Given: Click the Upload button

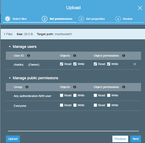Looking at the screenshot, I should [x=13, y=139].
